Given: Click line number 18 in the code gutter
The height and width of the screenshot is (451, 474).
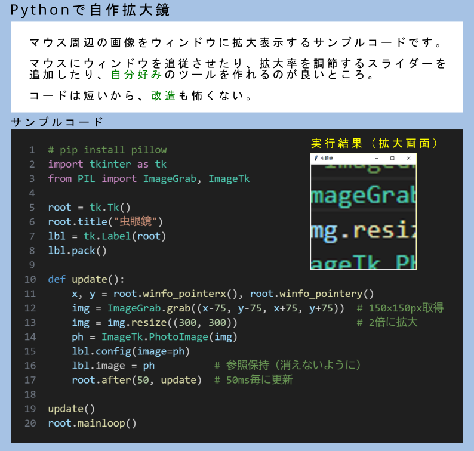Looking at the screenshot, I should click(x=30, y=394).
